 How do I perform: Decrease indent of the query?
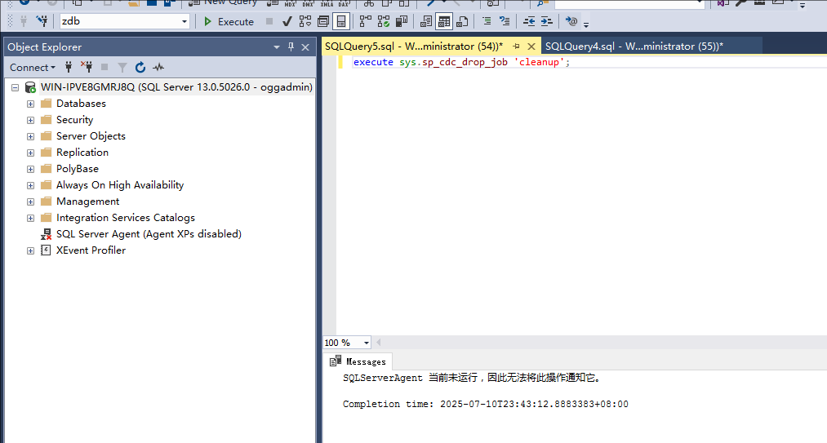click(x=529, y=22)
